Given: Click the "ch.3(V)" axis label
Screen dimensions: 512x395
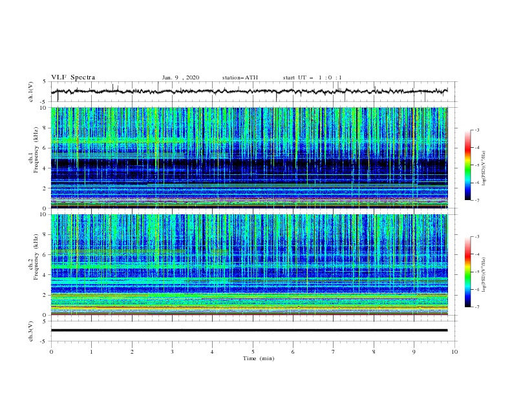Looking at the screenshot, I should (x=31, y=331).
